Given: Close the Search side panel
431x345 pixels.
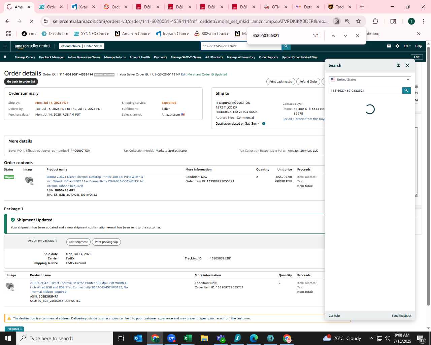Looking at the screenshot, I should [407, 65].
